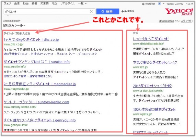Open the 辞書 search tab

34,3
